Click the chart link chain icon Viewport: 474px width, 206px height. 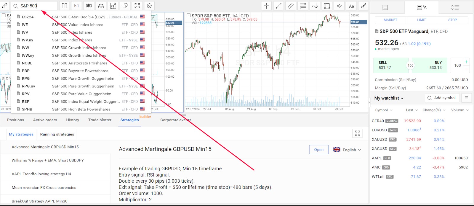(5, 6)
